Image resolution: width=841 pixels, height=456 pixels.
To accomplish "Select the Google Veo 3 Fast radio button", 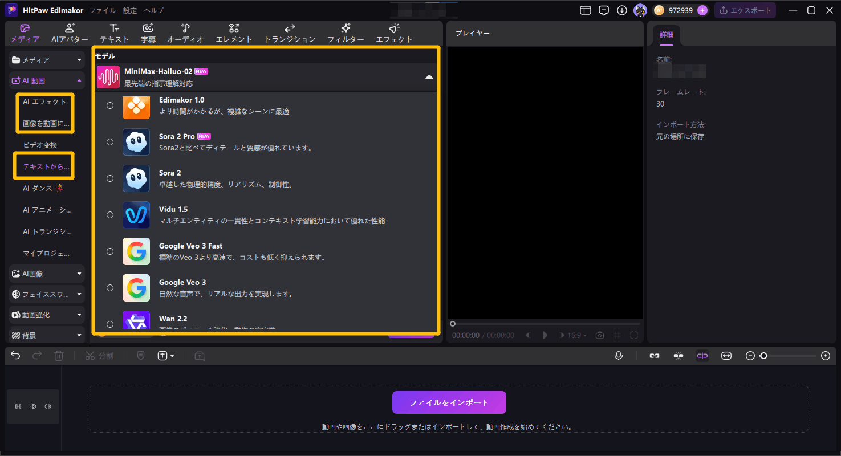I will point(110,251).
